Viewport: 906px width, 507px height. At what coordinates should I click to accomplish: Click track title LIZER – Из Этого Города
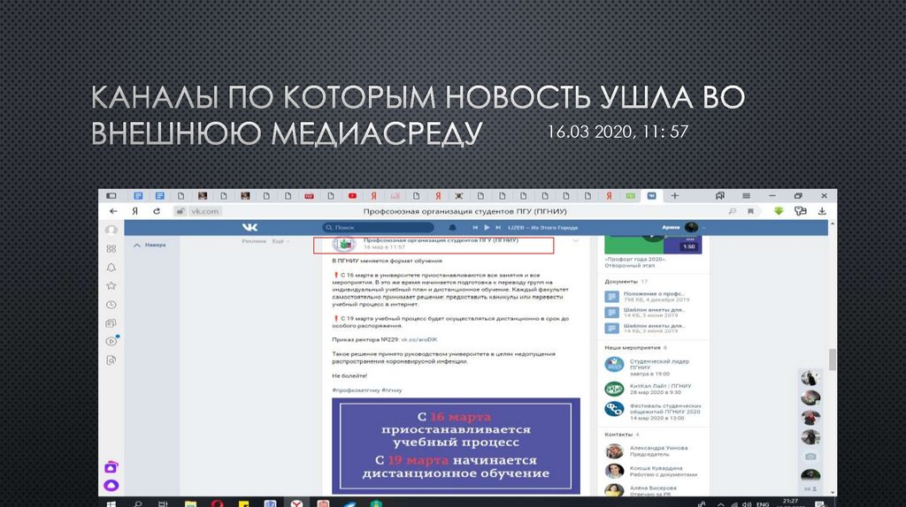pos(542,227)
